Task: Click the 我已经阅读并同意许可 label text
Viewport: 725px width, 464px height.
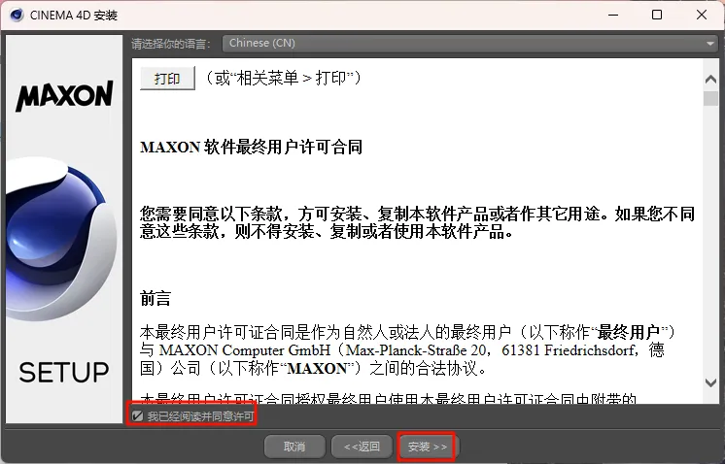Action: tap(200, 416)
